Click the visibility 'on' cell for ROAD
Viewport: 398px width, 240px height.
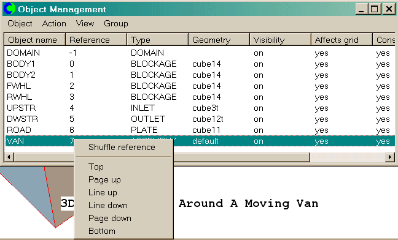(259, 130)
